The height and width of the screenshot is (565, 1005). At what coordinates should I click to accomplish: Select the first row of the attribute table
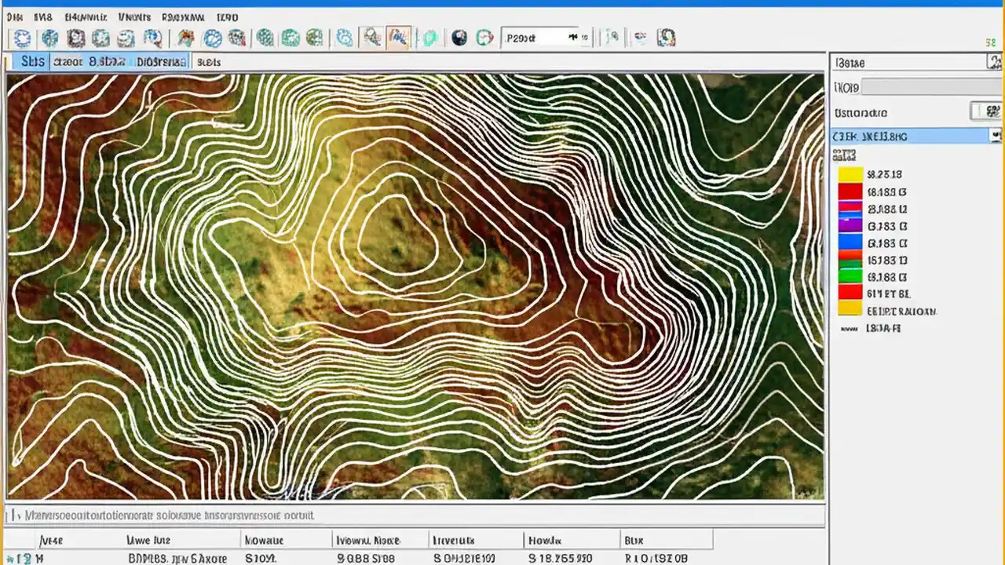[314, 558]
